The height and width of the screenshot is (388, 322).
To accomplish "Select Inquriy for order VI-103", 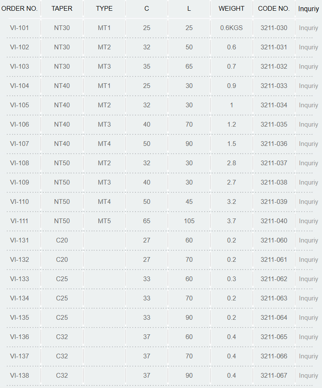I will coord(308,67).
